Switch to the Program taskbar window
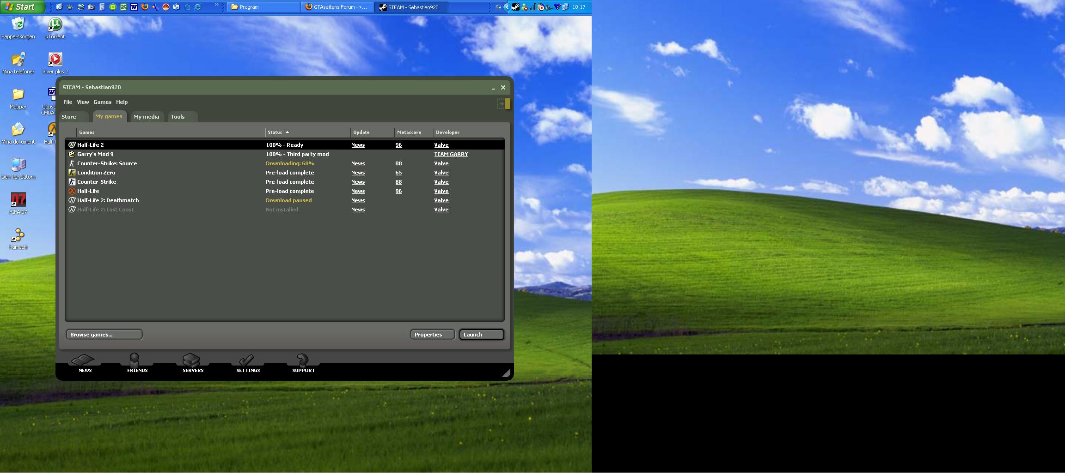The height and width of the screenshot is (474, 1065). [x=263, y=7]
